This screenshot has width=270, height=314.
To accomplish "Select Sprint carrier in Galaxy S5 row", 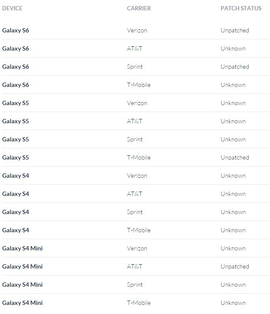I will [135, 140].
